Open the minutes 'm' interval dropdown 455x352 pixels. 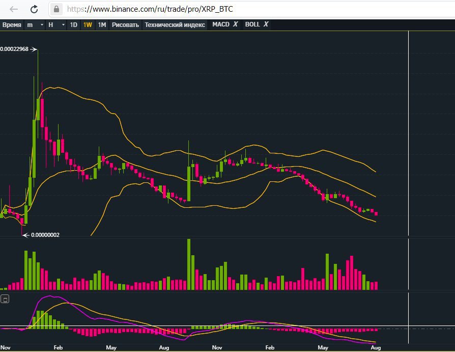tap(36, 25)
